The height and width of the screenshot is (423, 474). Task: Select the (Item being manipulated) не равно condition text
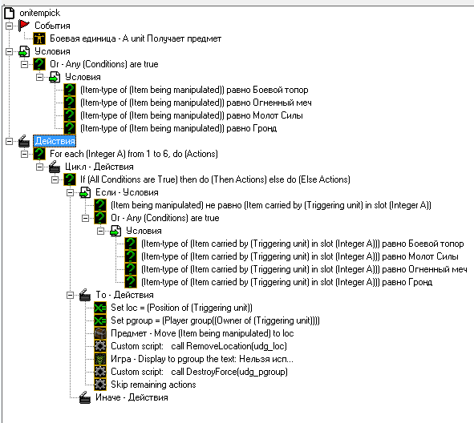pos(271,205)
